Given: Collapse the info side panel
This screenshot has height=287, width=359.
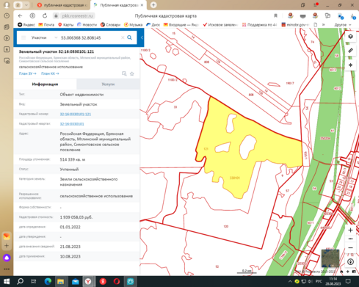Looking at the screenshot, I should 142,37.
